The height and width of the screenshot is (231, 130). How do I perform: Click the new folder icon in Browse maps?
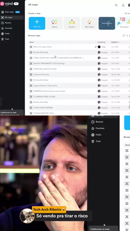tap(124, 35)
